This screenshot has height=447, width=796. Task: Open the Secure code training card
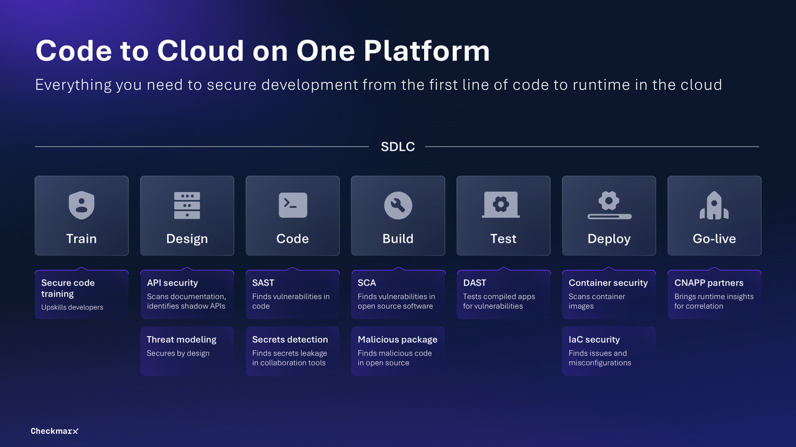(x=81, y=294)
